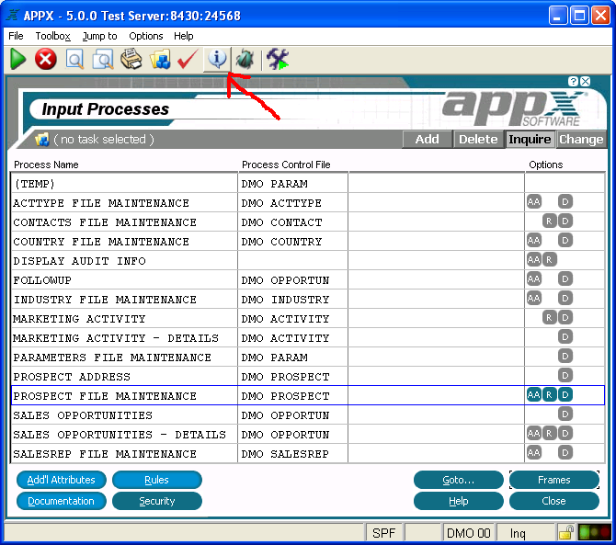Click AA badge on ACTTYPE FILE MAINTENANCE row
The width and height of the screenshot is (616, 545).
pyautogui.click(x=534, y=202)
